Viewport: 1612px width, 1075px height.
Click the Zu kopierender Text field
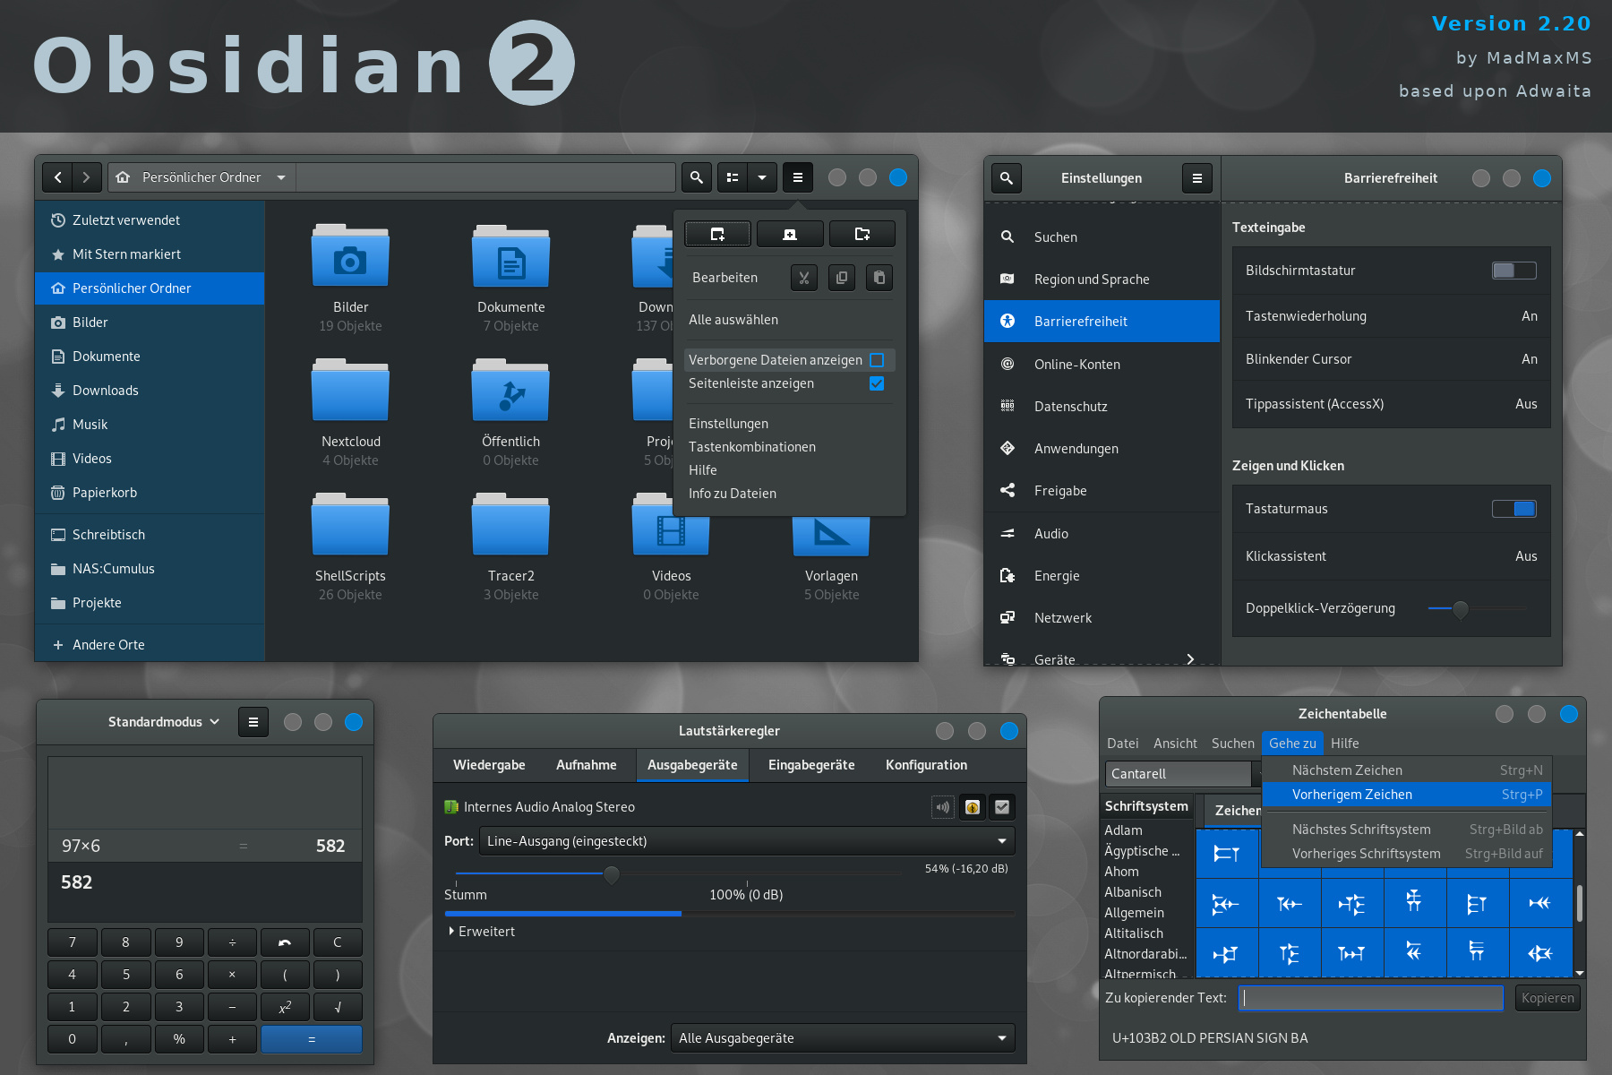[x=1370, y=997]
